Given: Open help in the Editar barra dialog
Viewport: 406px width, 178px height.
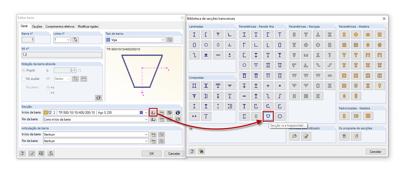Looking at the screenshot, I should (22, 153).
